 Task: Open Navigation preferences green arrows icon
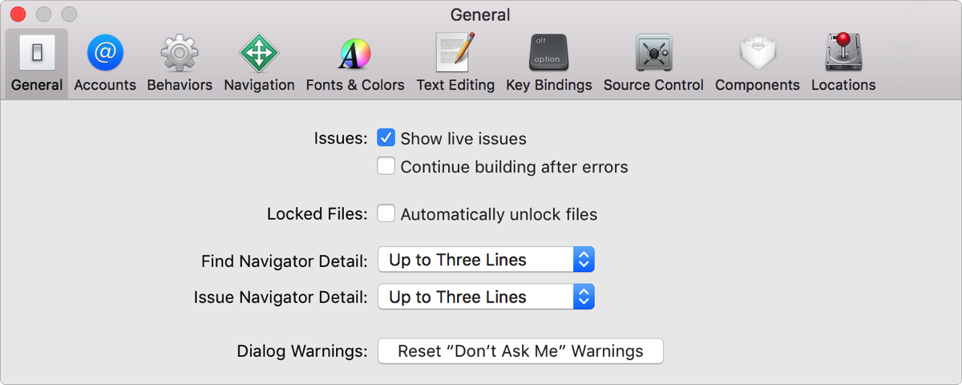pyautogui.click(x=259, y=53)
